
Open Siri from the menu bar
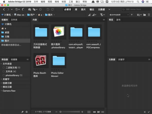pos(143,2)
